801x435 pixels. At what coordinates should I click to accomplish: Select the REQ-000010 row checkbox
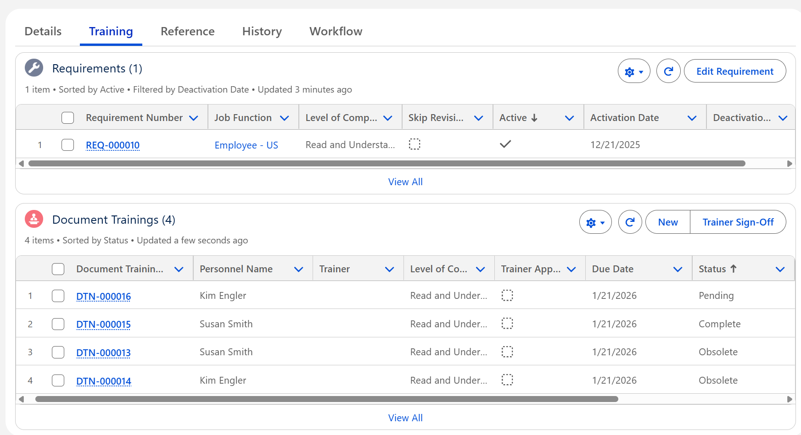pos(67,145)
